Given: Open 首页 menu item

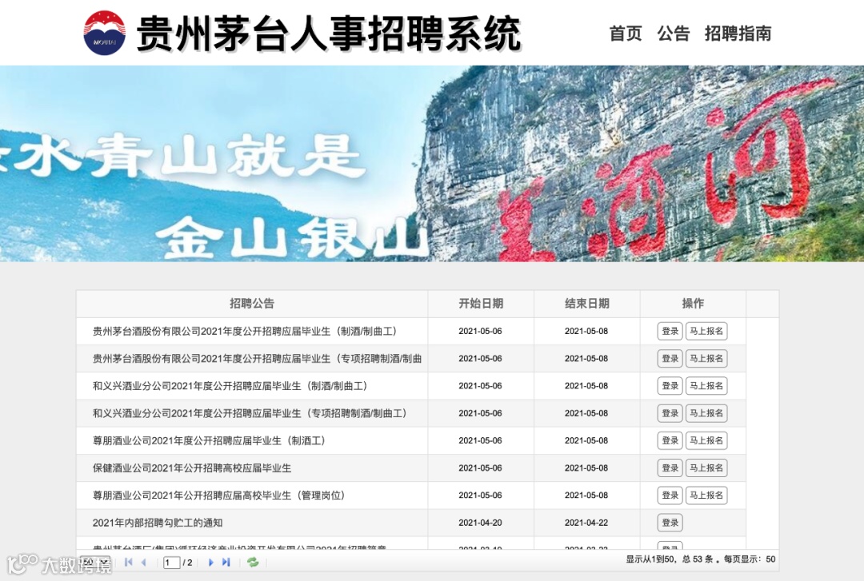Looking at the screenshot, I should 626,33.
